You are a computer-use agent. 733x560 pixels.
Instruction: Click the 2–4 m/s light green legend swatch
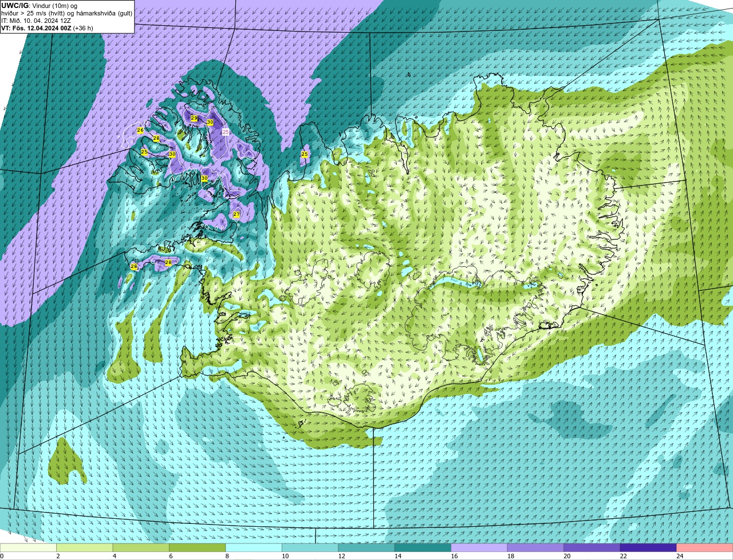click(85, 547)
